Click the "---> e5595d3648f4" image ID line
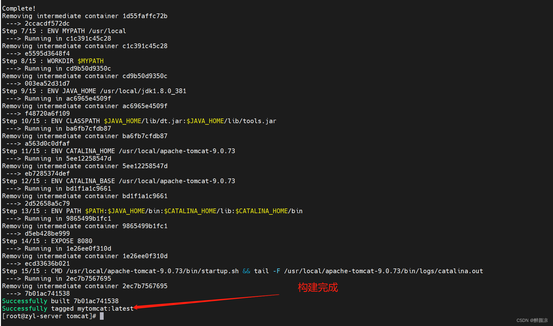Screen dimensions: 553x326 click(38, 53)
